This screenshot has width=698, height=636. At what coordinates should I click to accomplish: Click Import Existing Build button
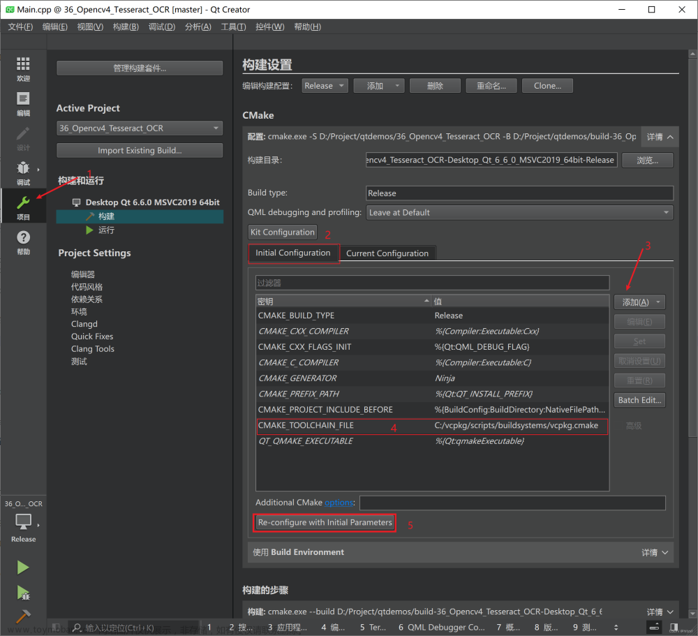point(140,151)
